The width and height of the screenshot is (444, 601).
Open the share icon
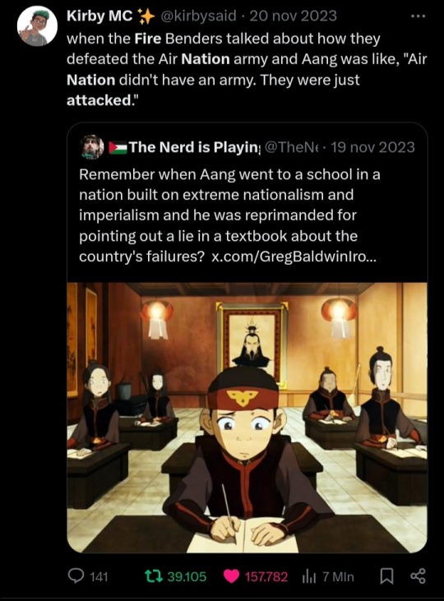418,576
